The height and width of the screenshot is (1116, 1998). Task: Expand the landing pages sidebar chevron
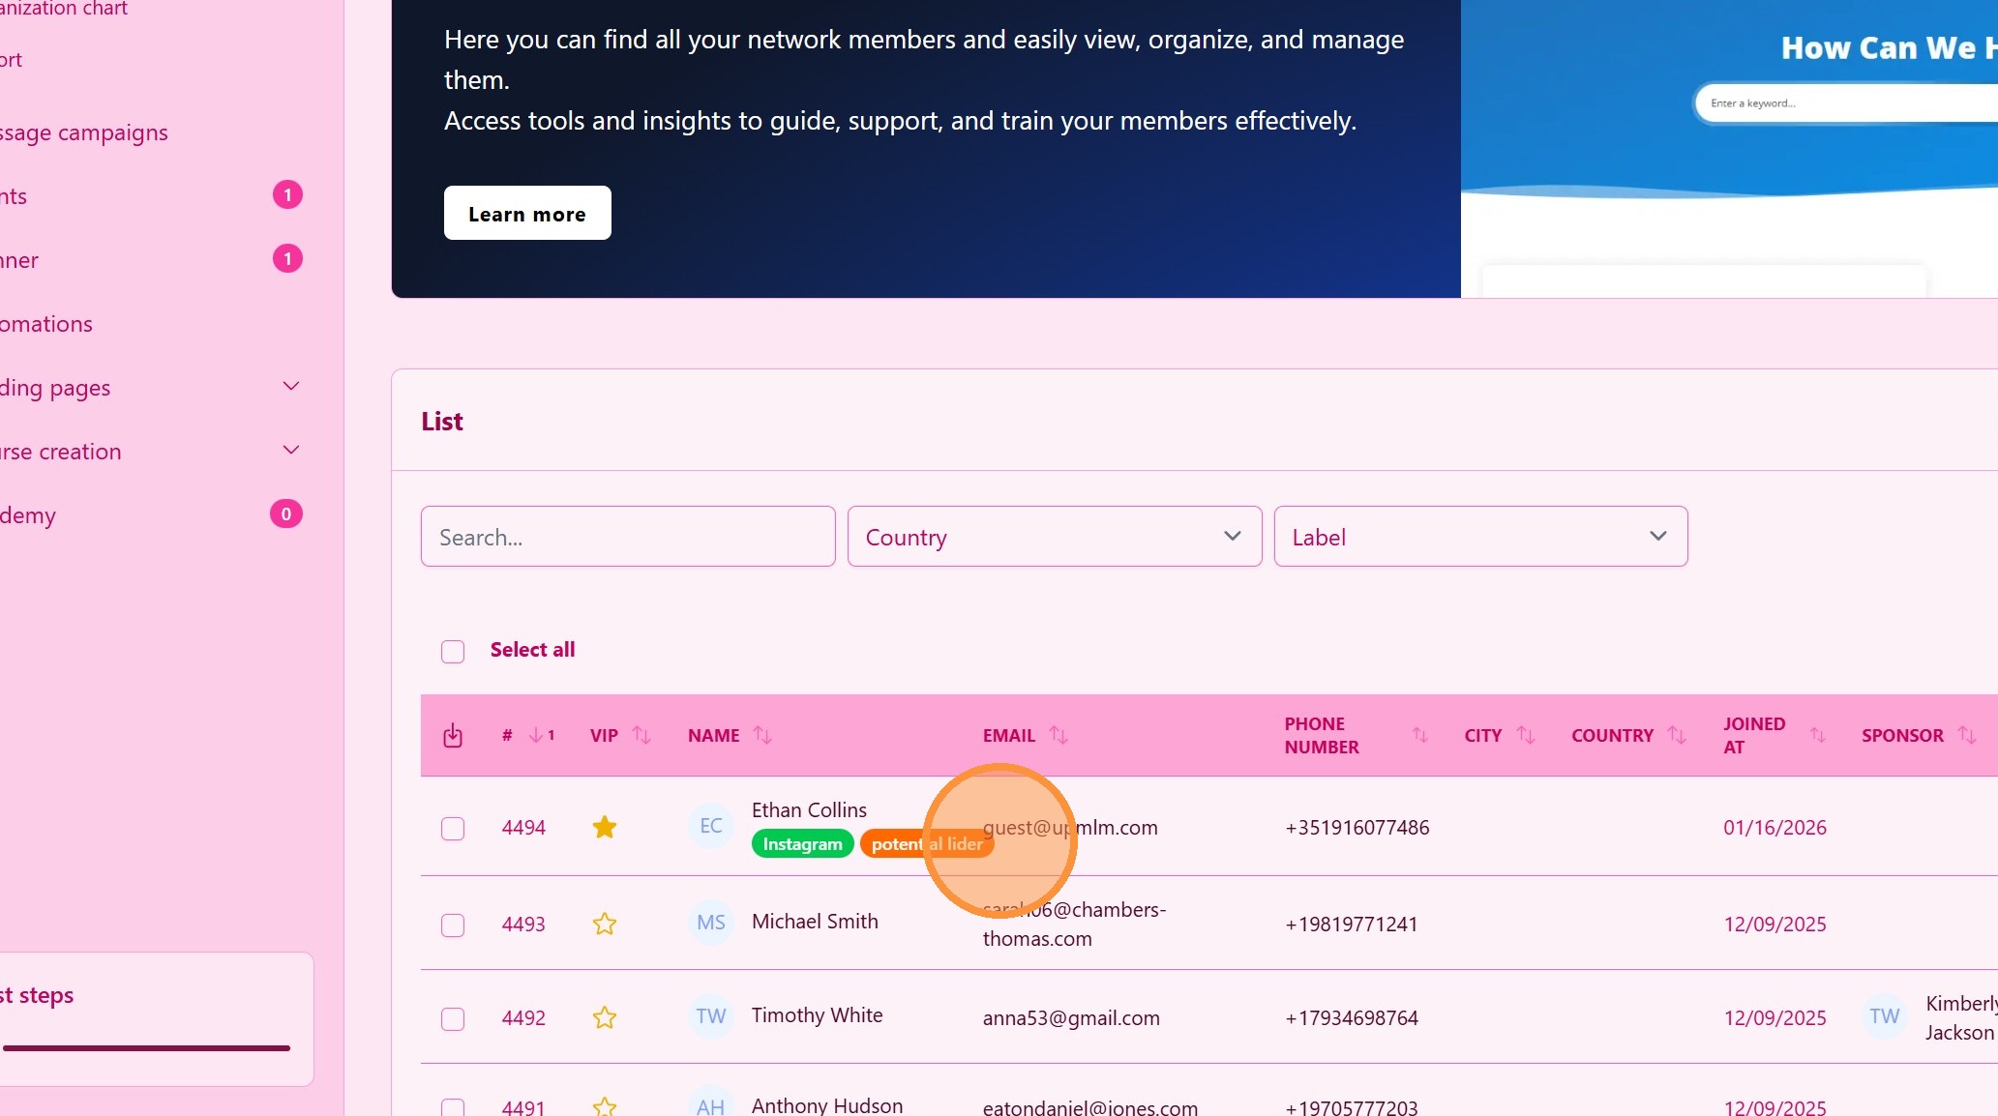tap(290, 387)
